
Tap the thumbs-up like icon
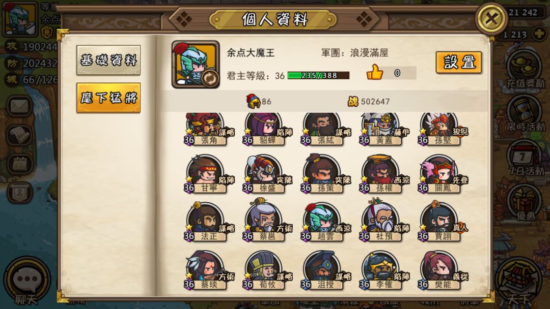[375, 73]
